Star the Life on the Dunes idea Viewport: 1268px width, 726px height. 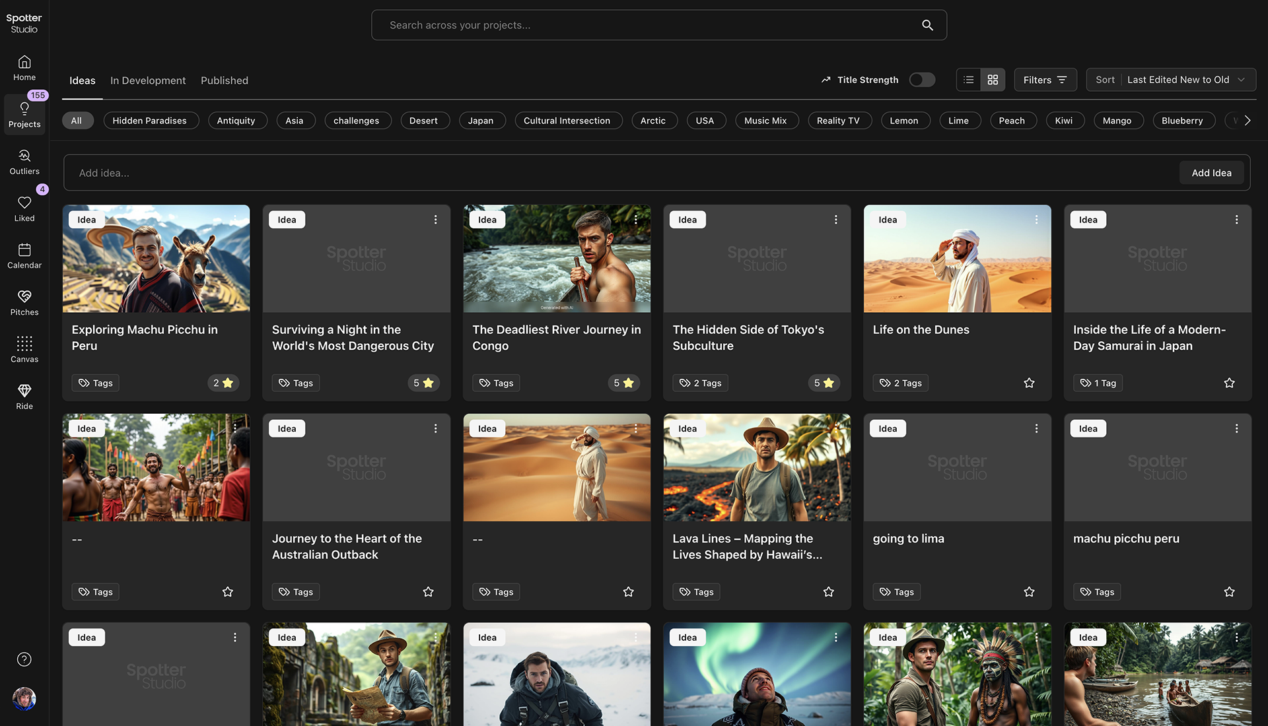pos(1029,383)
